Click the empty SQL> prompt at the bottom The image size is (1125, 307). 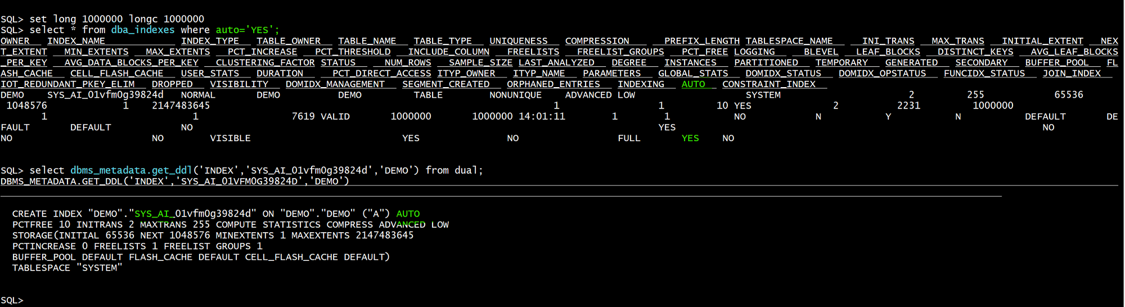point(12,300)
